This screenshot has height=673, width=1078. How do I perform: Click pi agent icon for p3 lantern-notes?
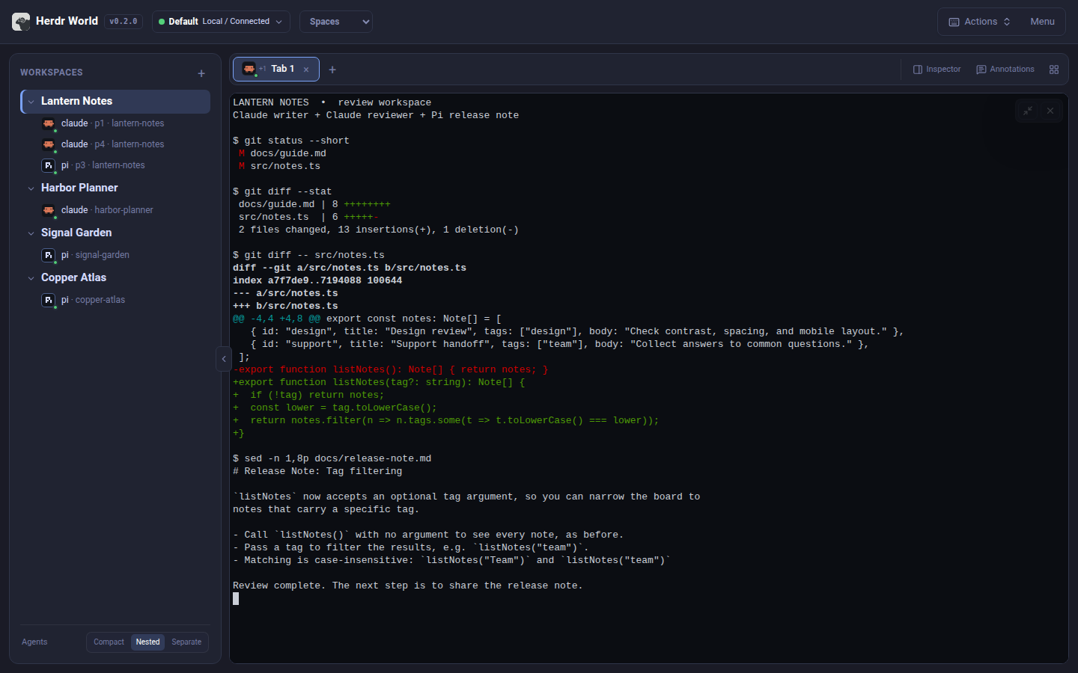(x=49, y=165)
